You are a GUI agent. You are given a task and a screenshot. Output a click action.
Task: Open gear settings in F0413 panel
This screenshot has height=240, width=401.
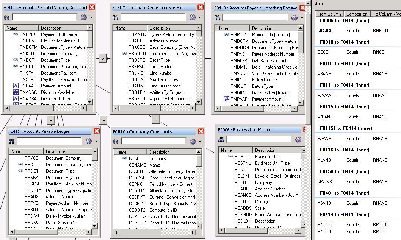[x=294, y=18]
